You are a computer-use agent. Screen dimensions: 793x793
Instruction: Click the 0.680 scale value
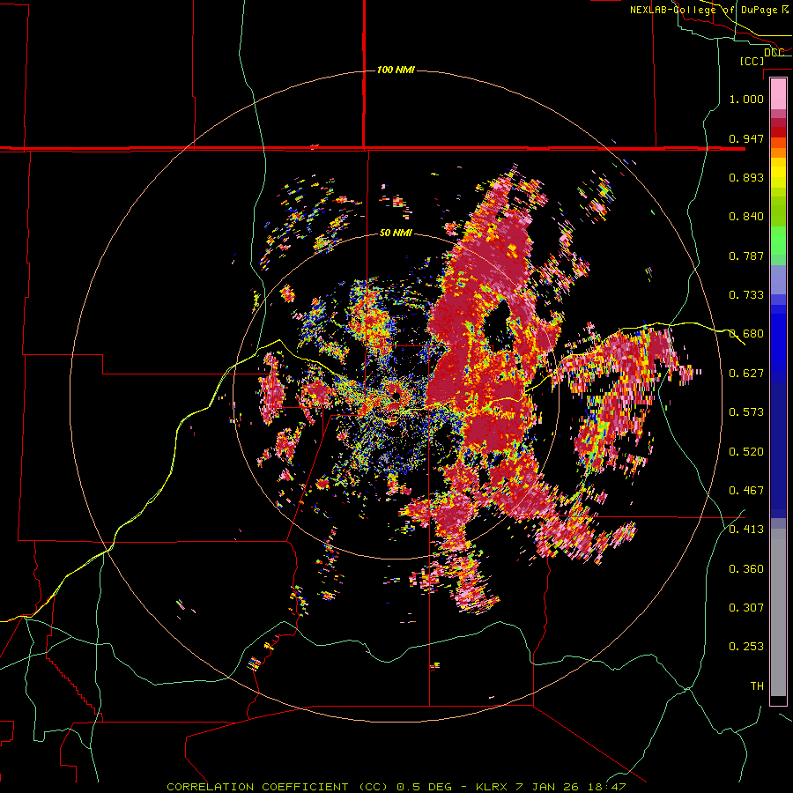click(x=746, y=334)
